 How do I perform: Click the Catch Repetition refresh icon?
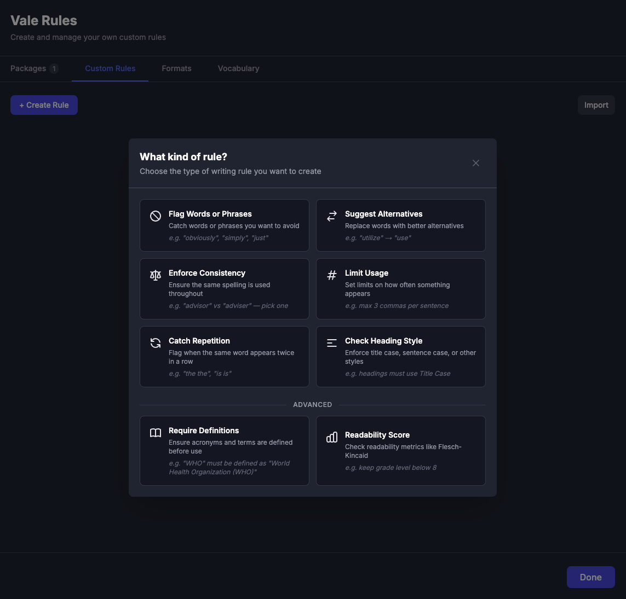(x=156, y=343)
